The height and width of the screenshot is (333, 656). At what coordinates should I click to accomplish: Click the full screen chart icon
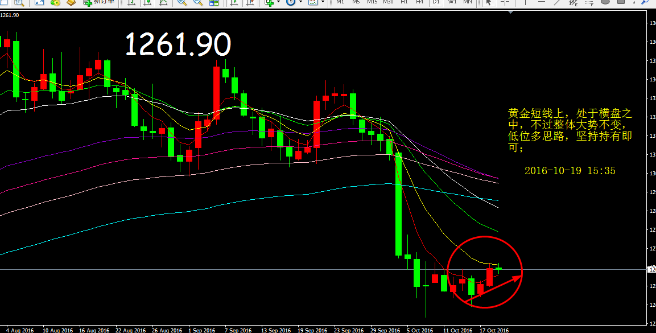39,2
